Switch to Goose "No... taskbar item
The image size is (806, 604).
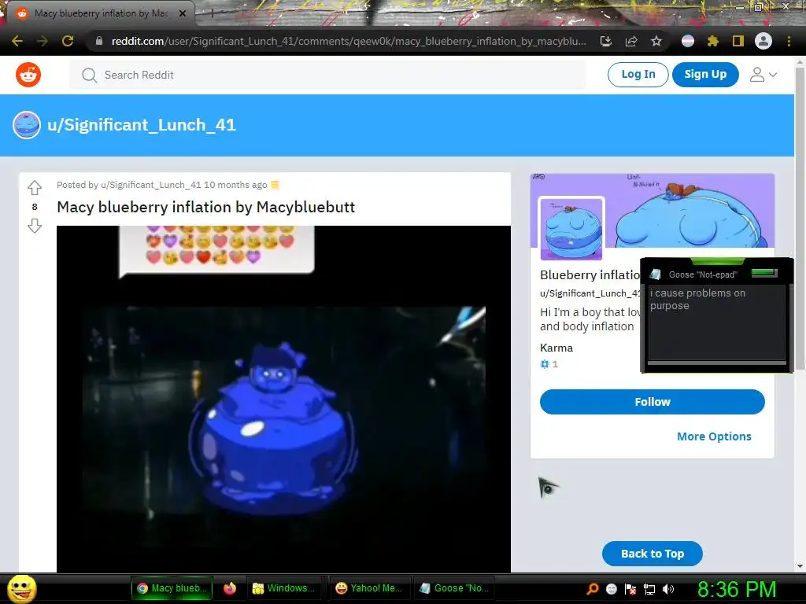click(x=454, y=588)
